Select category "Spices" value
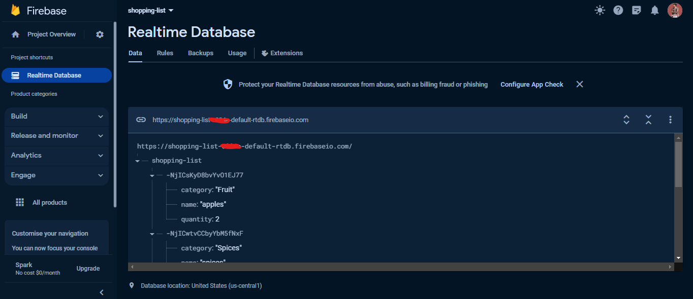 (x=229, y=248)
